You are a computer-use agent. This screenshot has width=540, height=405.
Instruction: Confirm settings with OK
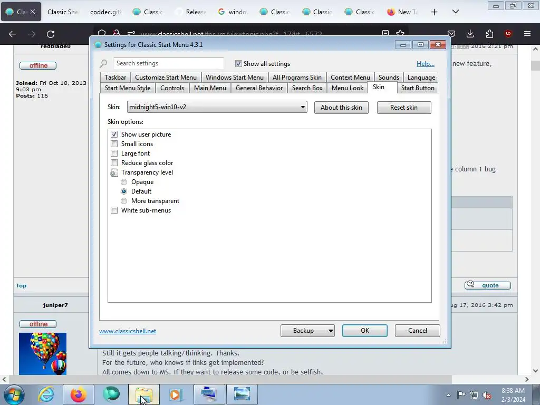point(365,331)
